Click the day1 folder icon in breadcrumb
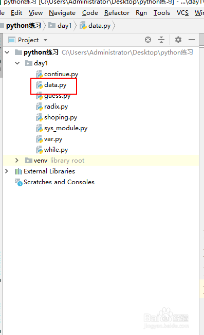 [52, 25]
